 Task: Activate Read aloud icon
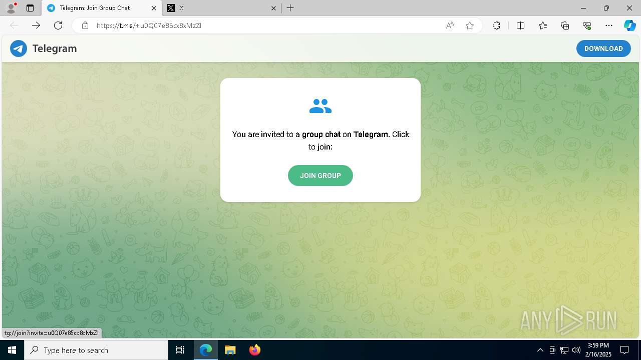tap(450, 25)
